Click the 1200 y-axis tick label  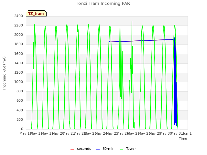pos(19,72)
